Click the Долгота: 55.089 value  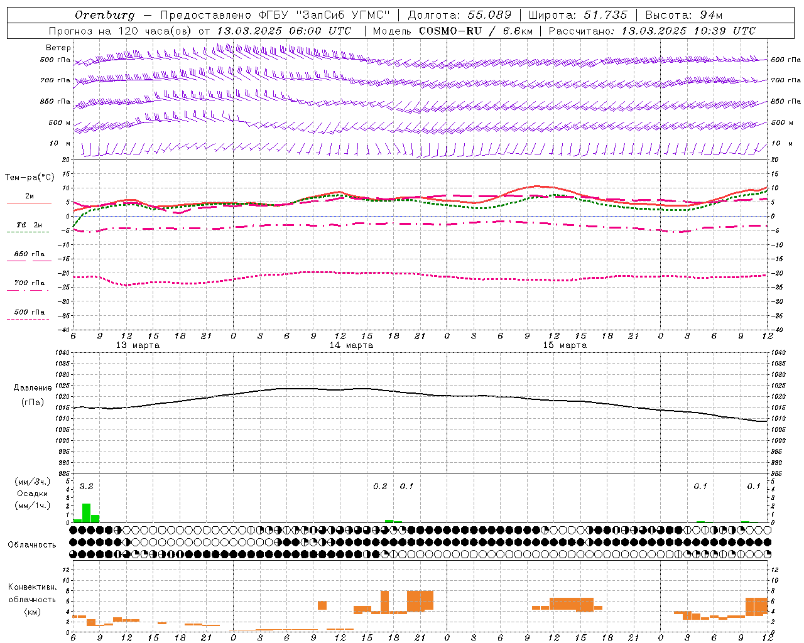(x=460, y=15)
